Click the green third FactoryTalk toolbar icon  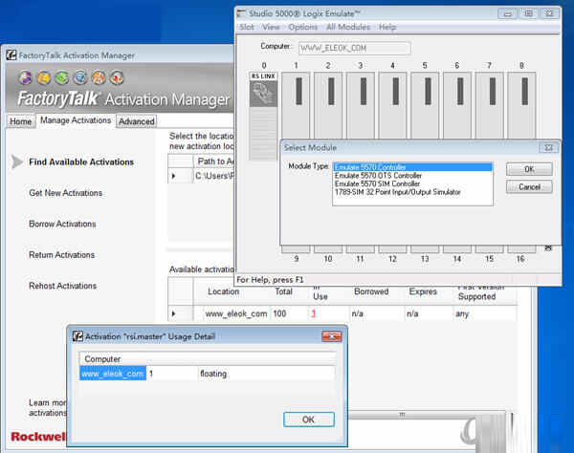point(61,77)
